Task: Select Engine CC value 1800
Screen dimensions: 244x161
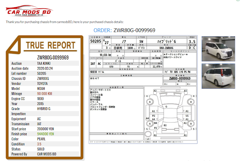Action: pyautogui.click(x=40, y=99)
